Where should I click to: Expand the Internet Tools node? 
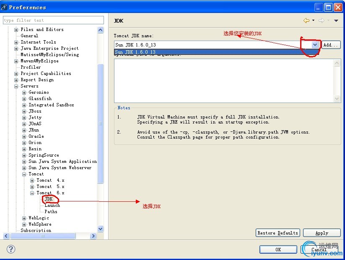pos(16,42)
